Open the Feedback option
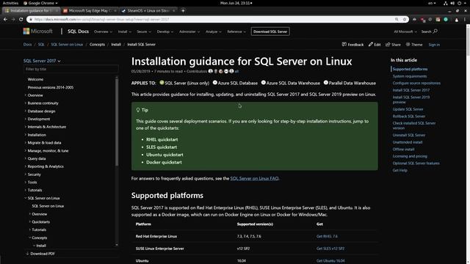 tap(352, 44)
